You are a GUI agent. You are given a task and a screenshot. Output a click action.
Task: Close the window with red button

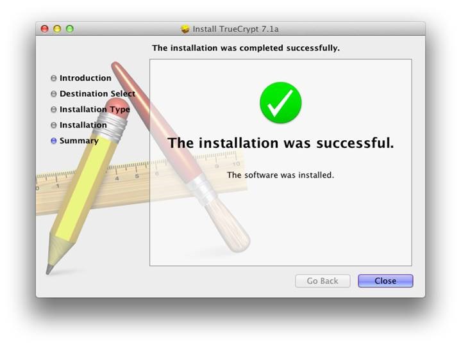[x=45, y=29]
